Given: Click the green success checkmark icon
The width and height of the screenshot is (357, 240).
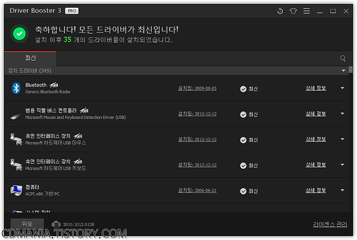Looking at the screenshot, I should click(x=19, y=34).
